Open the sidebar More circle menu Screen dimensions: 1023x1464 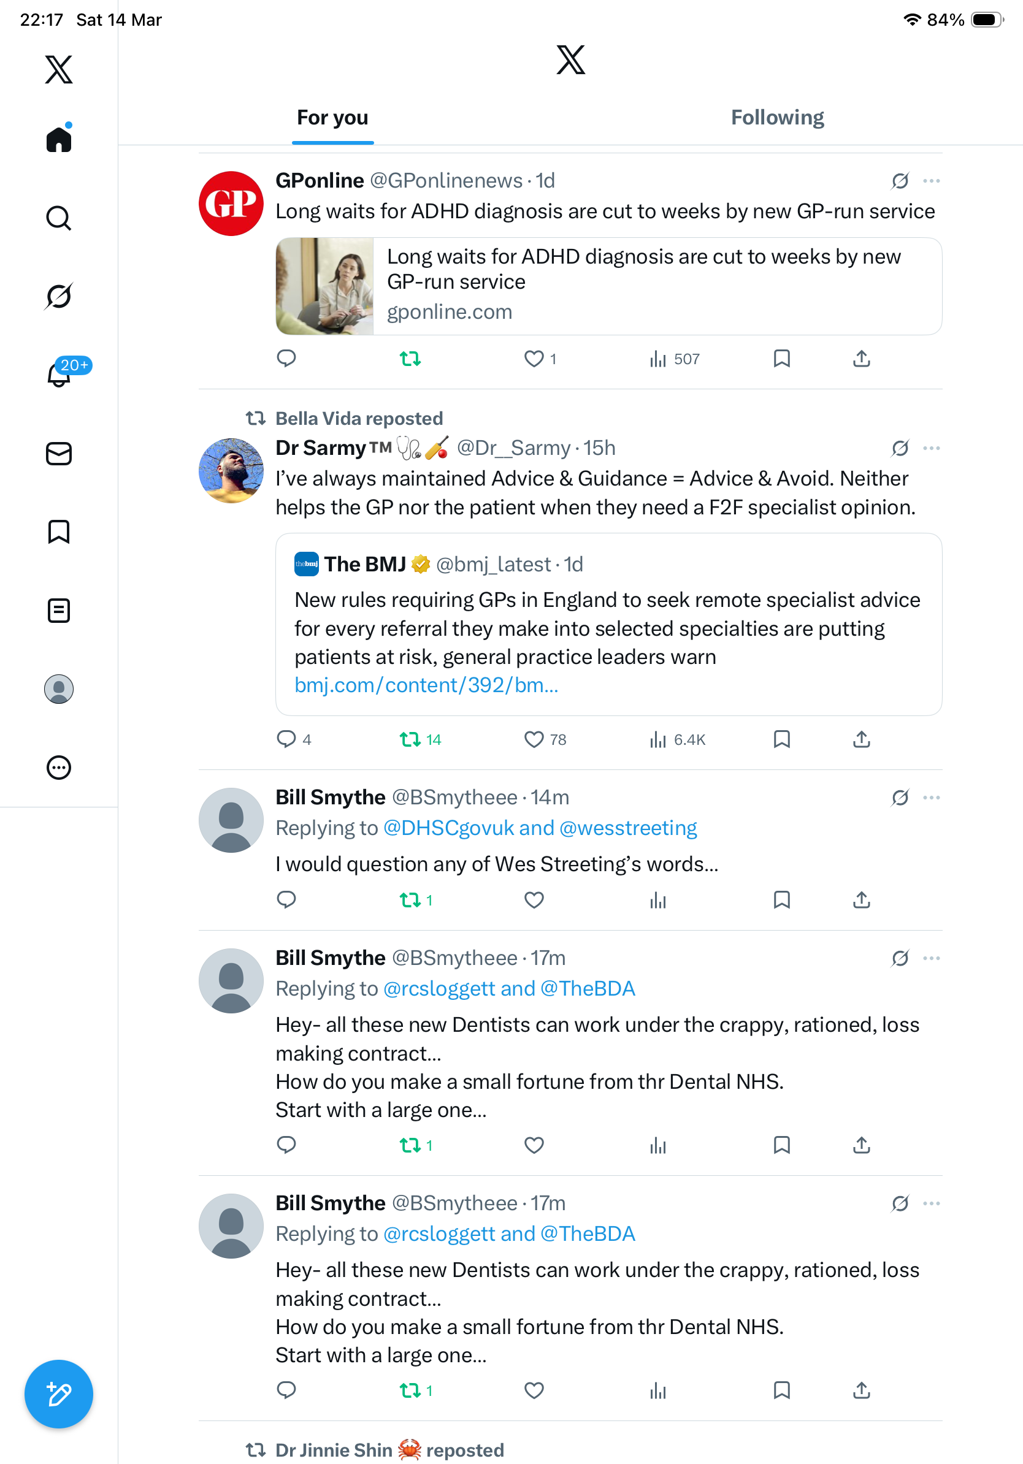tap(59, 768)
